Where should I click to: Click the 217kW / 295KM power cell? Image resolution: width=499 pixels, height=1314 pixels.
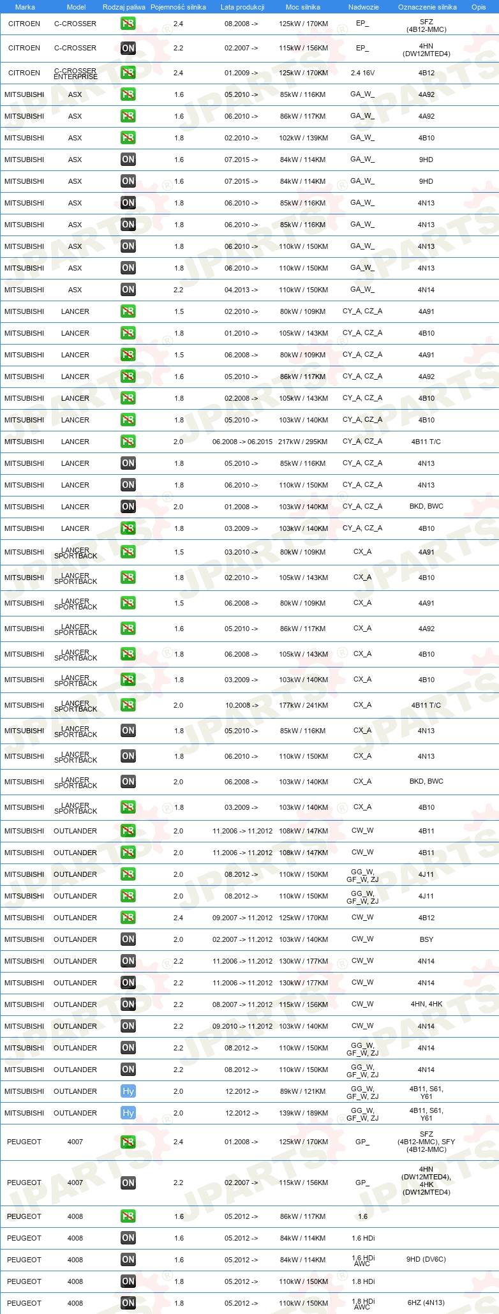(303, 442)
